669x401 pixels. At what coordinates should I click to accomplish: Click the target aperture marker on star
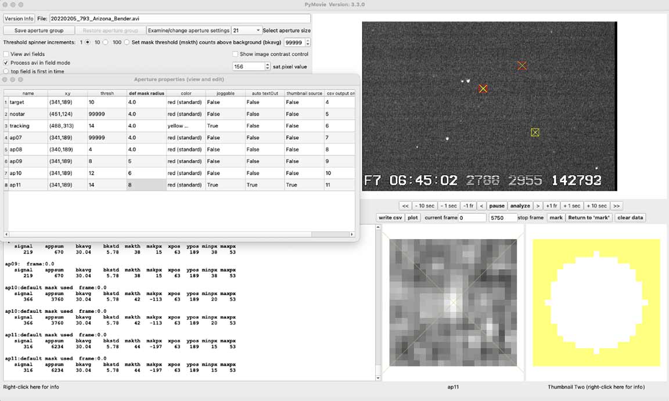click(483, 89)
